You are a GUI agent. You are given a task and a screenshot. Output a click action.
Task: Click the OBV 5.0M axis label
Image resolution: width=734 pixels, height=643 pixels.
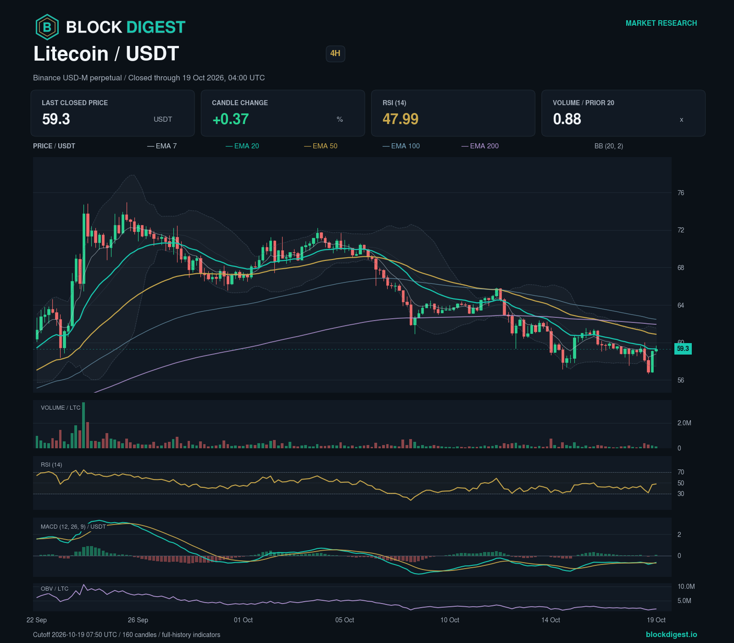tap(684, 601)
